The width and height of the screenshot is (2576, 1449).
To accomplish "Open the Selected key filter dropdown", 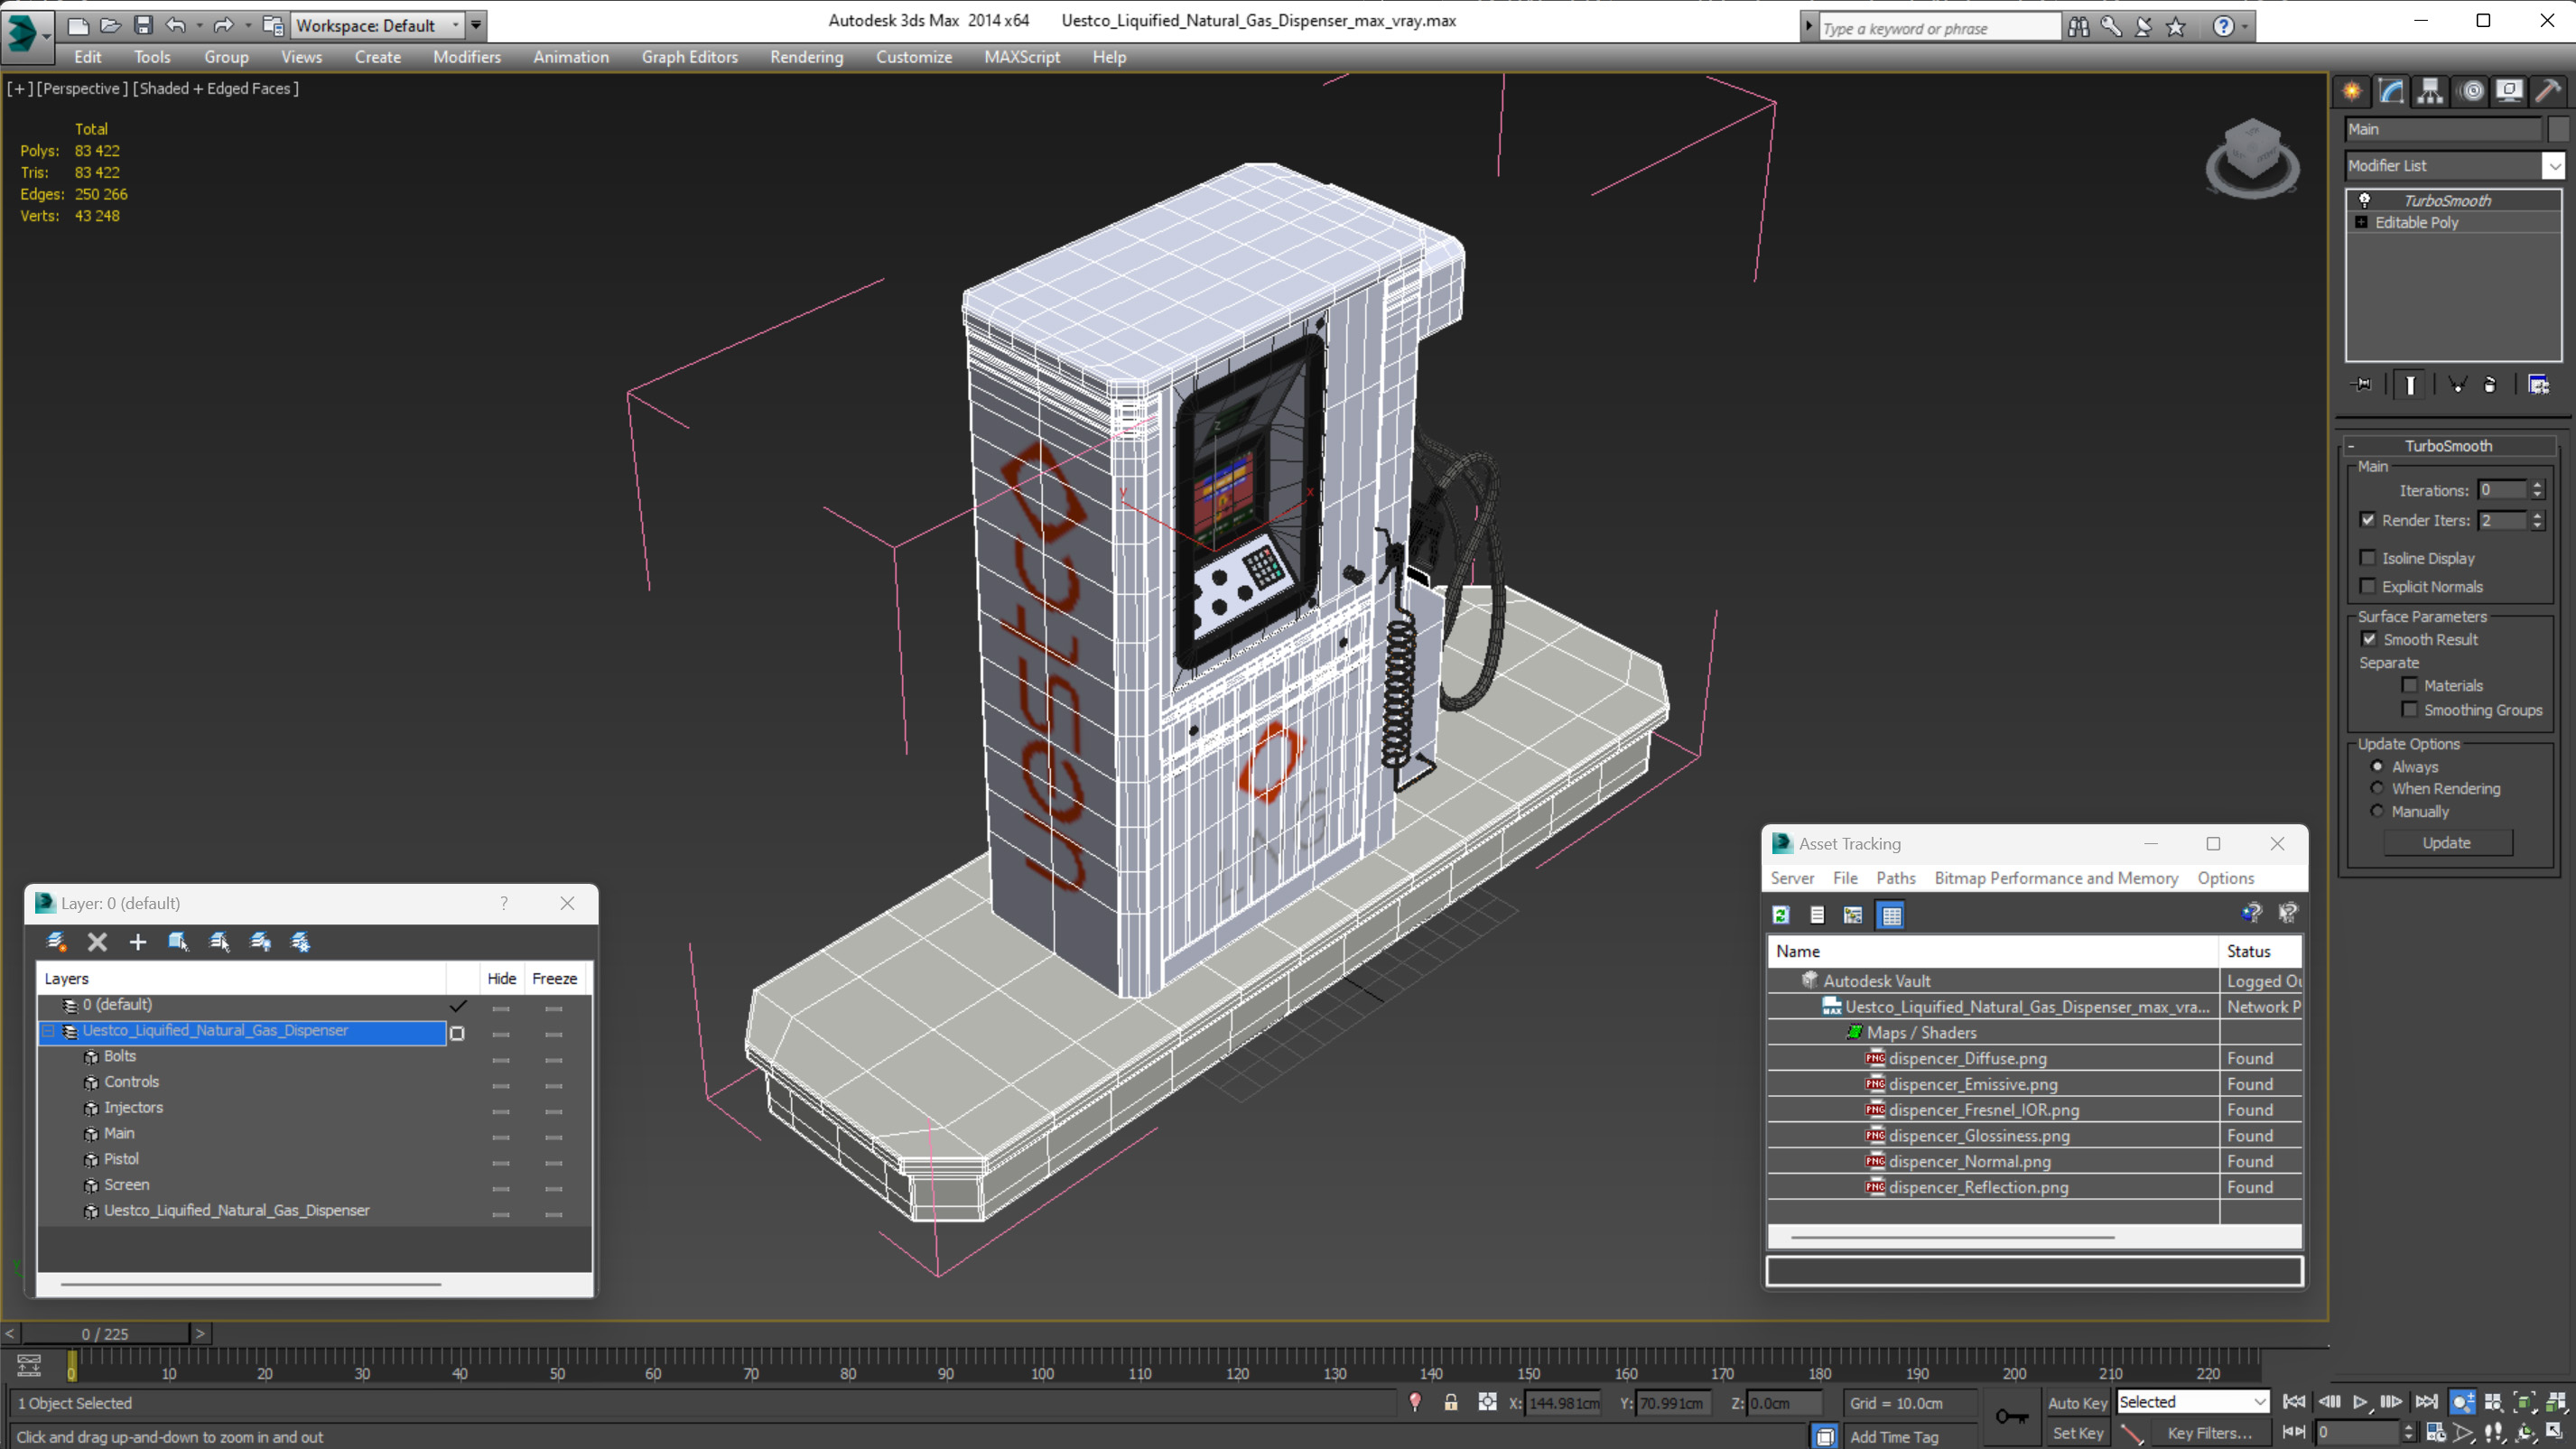I will pyautogui.click(x=2260, y=1402).
